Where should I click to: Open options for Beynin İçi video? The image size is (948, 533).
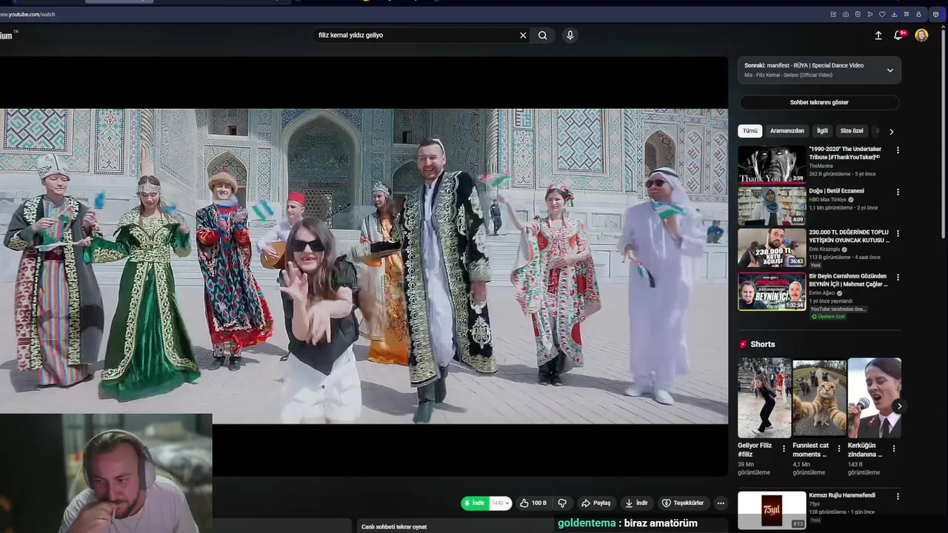pos(898,278)
